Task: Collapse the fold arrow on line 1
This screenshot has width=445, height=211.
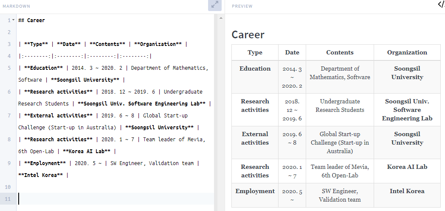Action: (x=13, y=20)
